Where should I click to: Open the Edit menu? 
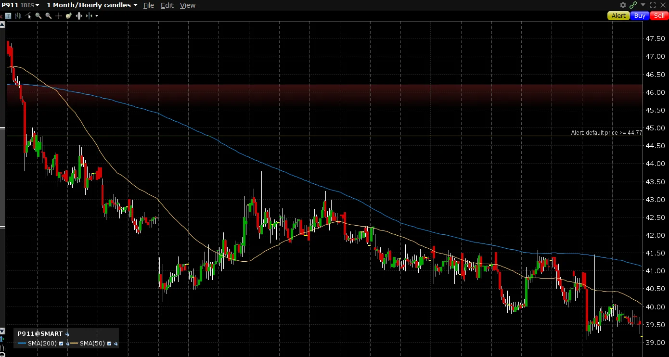point(167,5)
